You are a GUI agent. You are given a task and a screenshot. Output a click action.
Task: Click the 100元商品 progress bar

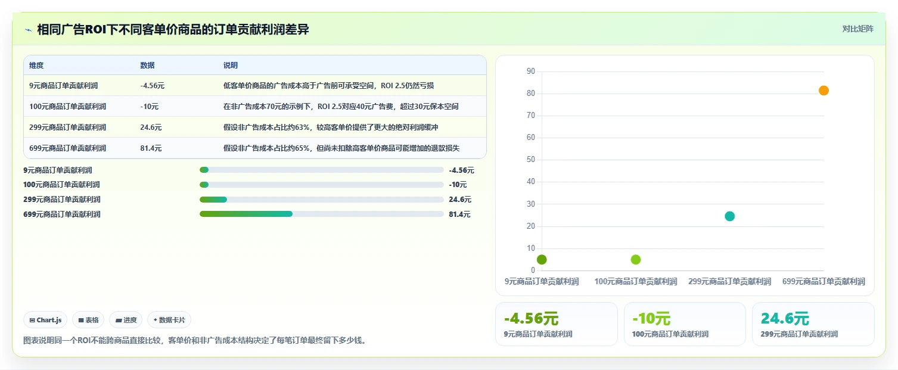(x=322, y=185)
